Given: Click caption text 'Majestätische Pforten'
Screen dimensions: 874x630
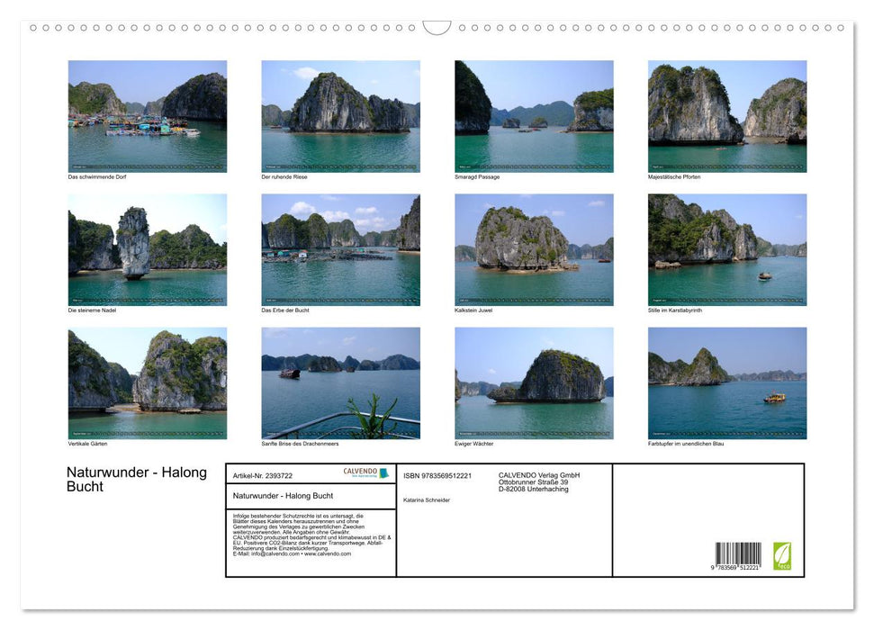Looking at the screenshot, I should 674,176.
